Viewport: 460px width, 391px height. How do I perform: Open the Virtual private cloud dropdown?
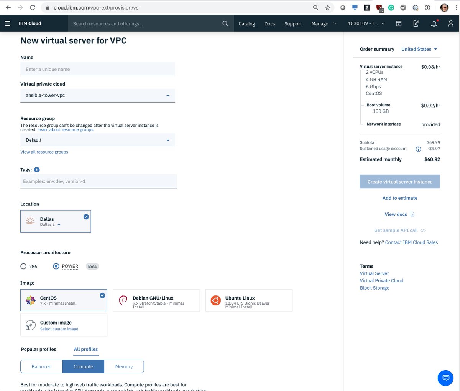(98, 96)
